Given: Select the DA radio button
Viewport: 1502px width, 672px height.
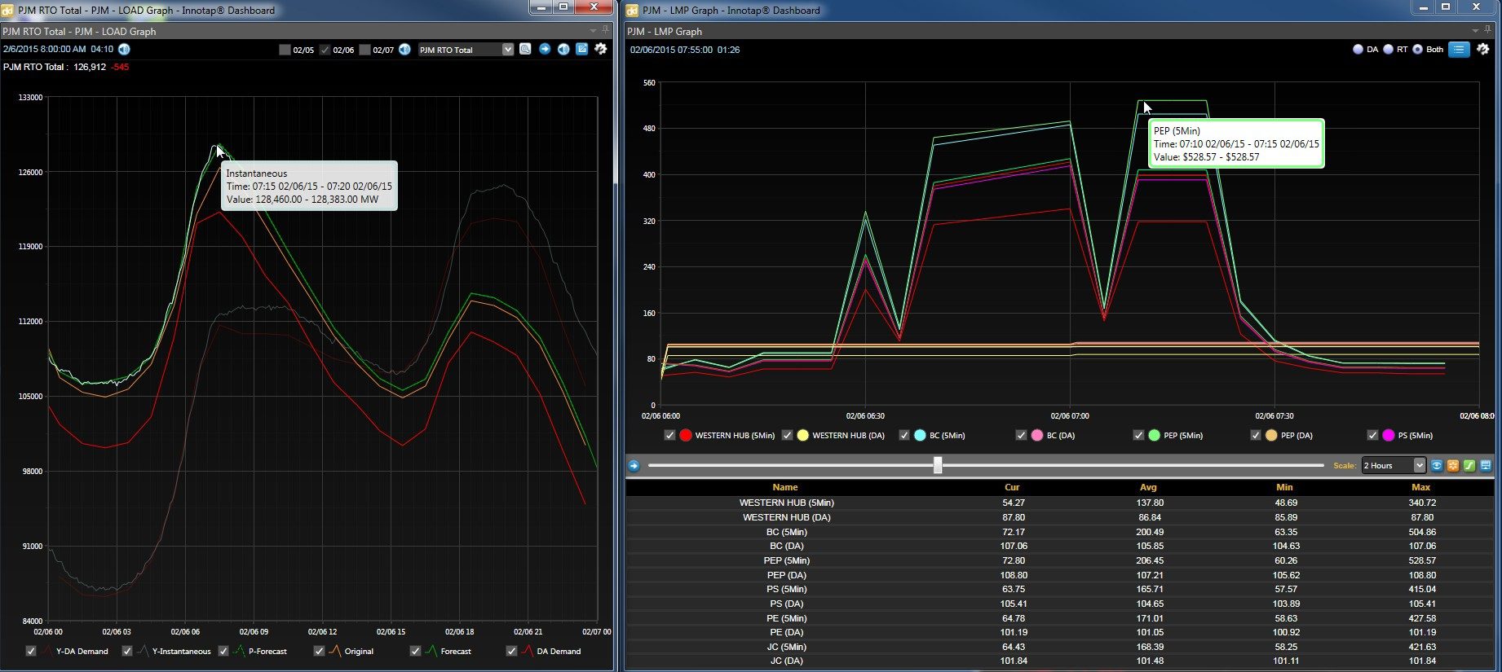Looking at the screenshot, I should tap(1358, 50).
